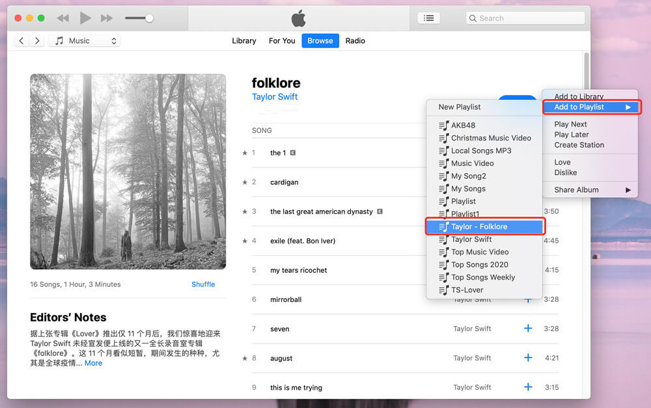Screen dimensions: 651x408
Task: Click the folklore album artwork
Action: click(x=128, y=171)
